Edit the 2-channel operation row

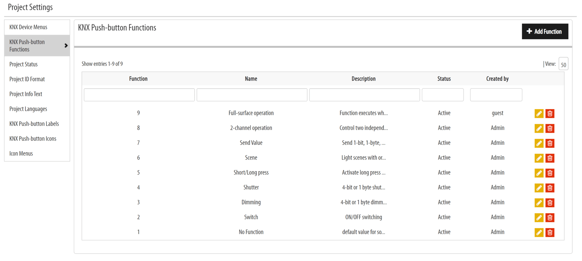(539, 128)
